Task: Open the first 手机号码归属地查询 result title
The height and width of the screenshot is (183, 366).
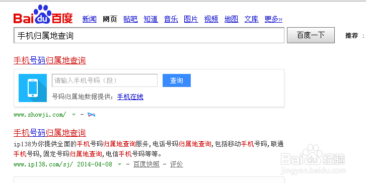Action: 50,61
